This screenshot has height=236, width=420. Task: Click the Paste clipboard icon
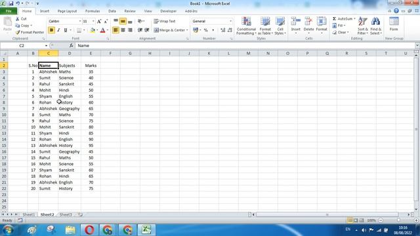pos(7,22)
